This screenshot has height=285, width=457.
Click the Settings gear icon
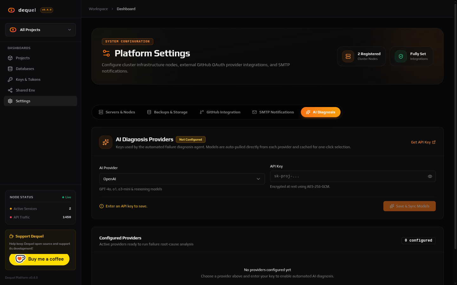point(10,101)
